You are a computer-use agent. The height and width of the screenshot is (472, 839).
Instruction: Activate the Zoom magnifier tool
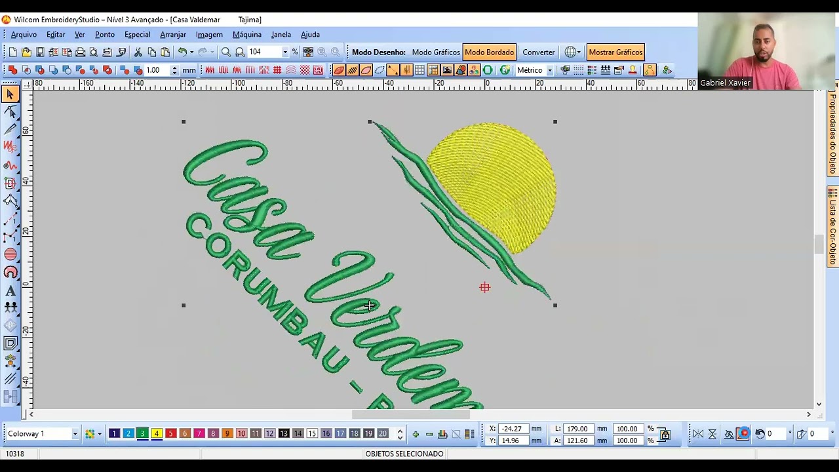point(226,52)
